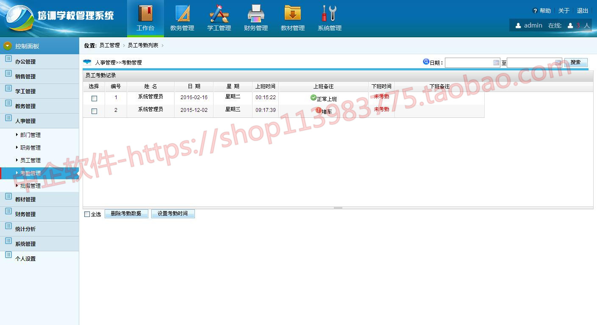Click the 星期三 cell
Viewport: 597px width, 325px height.
click(x=233, y=109)
